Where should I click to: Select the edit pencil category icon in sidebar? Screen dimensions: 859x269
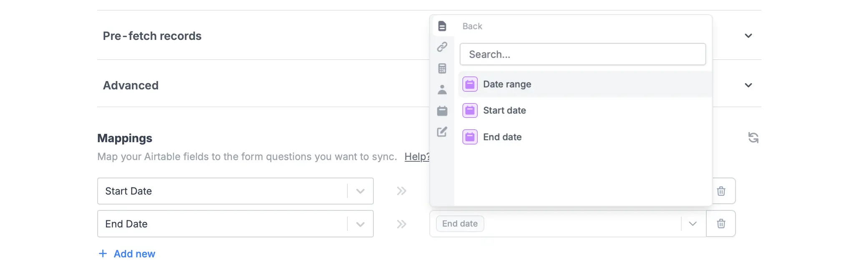click(x=442, y=132)
